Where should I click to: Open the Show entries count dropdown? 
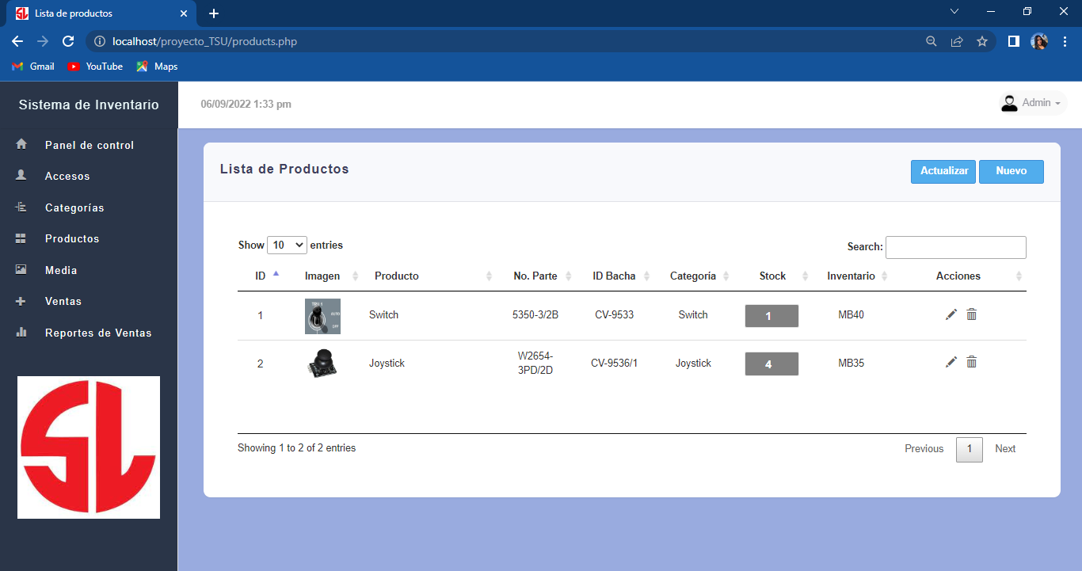click(287, 246)
